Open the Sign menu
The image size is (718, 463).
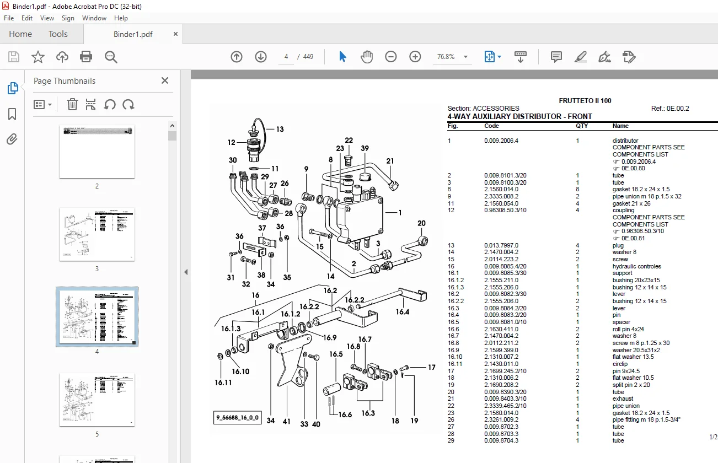pyautogui.click(x=68, y=18)
